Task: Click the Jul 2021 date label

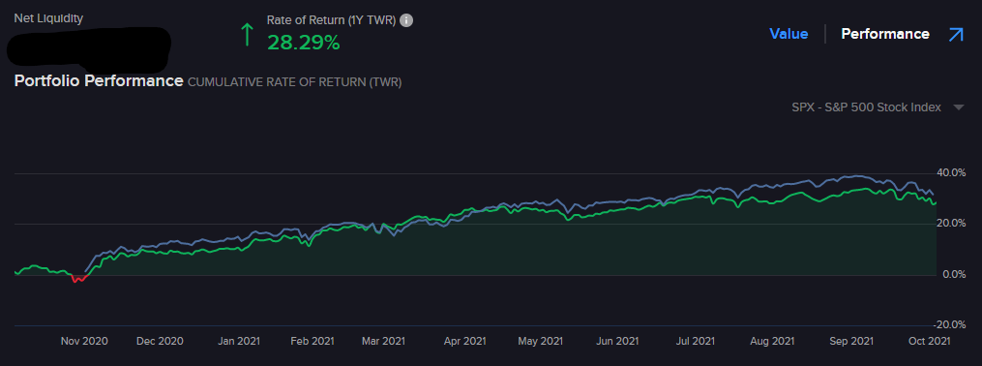Action: point(696,341)
